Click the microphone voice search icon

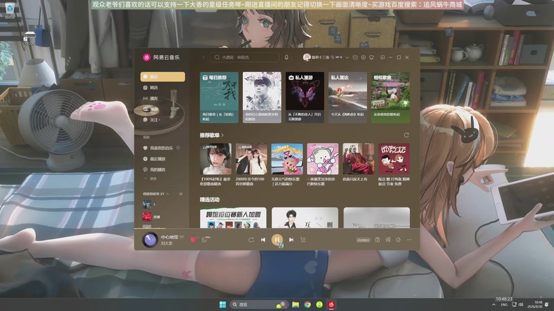pyautogui.click(x=287, y=57)
